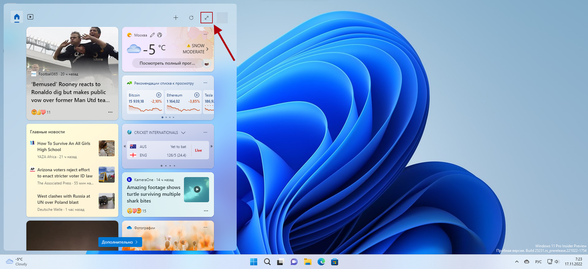Click the OneDrive tray icon
This screenshot has height=269, width=588.
pos(526,262)
